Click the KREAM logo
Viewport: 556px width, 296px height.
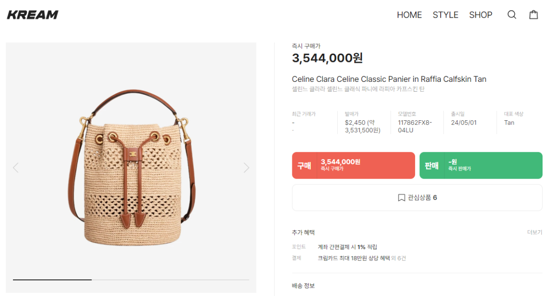(x=32, y=15)
